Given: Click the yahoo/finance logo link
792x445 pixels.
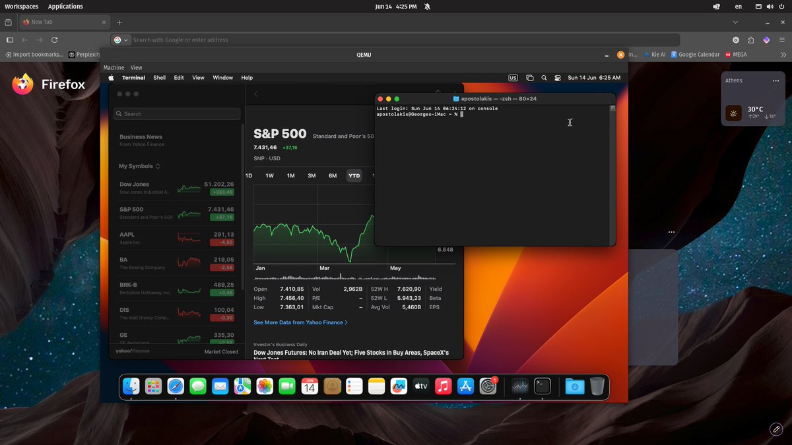Looking at the screenshot, I should click(132, 351).
